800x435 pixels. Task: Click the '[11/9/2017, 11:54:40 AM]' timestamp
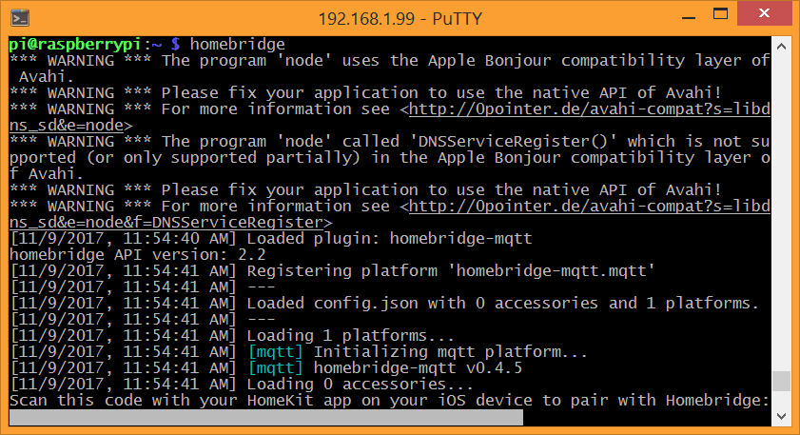coord(123,238)
